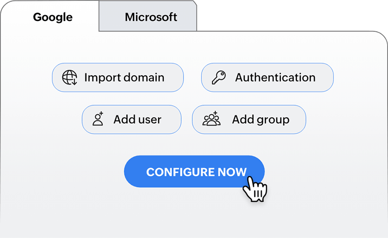Click the person icon for Add user
388x238 pixels.
[98, 119]
